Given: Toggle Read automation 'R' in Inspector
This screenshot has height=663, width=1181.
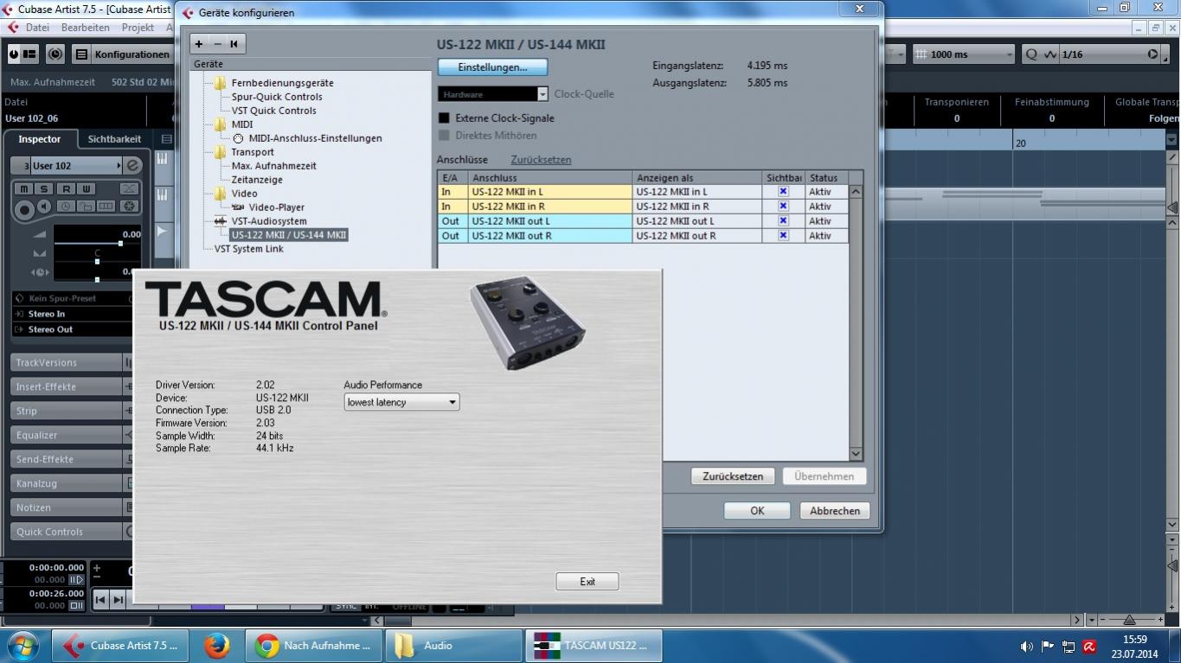Looking at the screenshot, I should point(66,188).
